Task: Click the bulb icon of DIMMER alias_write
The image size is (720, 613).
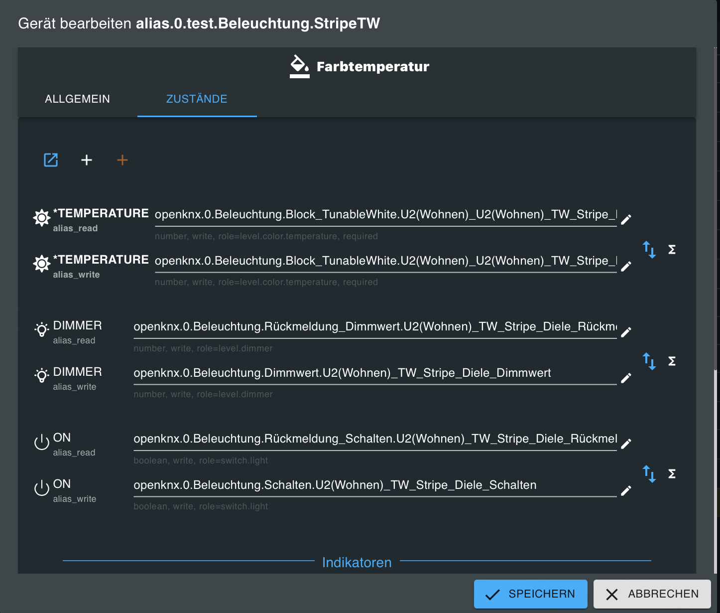Action: click(42, 376)
